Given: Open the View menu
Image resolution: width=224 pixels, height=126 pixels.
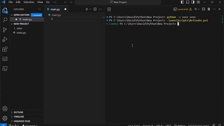Looking at the screenshot, I should 40,2.
